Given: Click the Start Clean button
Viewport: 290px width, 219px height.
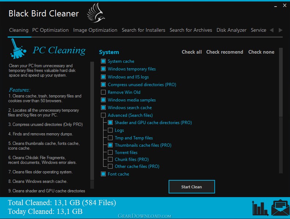Looking at the screenshot, I should (192, 187).
